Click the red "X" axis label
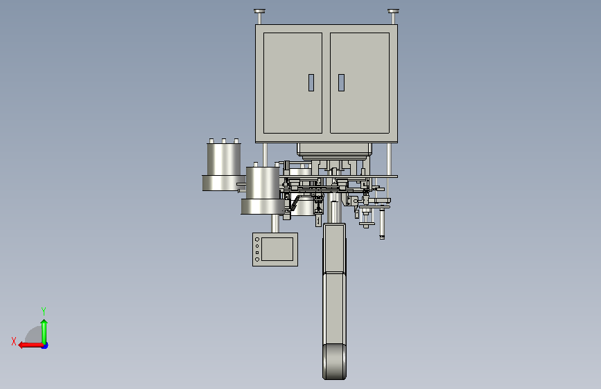601x389 pixels. point(14,341)
